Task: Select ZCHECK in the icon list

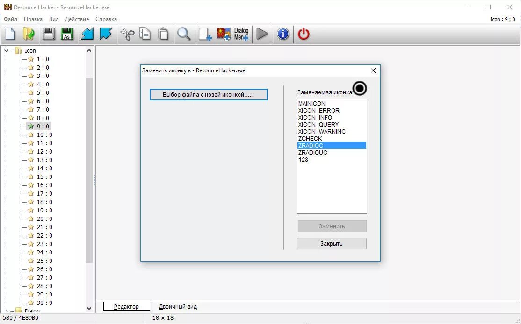Action: (332, 138)
